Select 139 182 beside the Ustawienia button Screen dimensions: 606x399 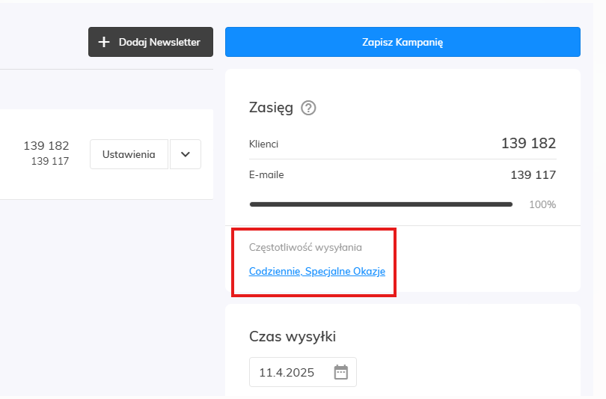(46, 146)
